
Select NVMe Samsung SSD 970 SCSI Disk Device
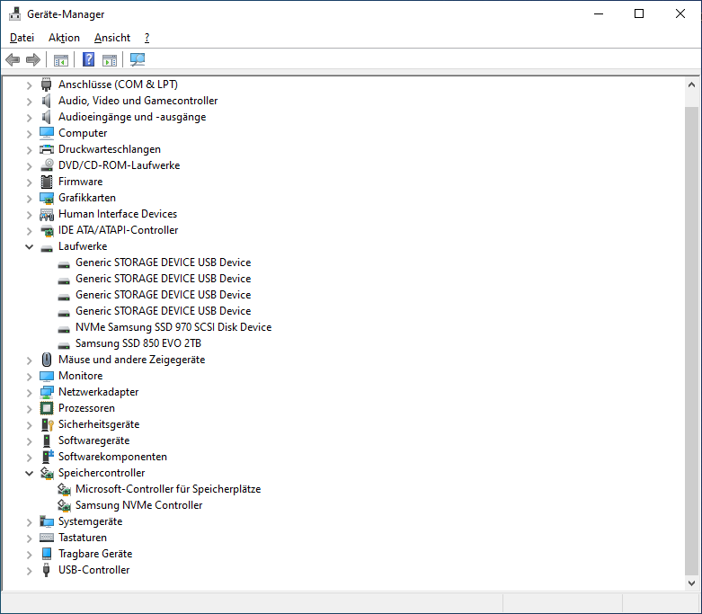tap(173, 327)
